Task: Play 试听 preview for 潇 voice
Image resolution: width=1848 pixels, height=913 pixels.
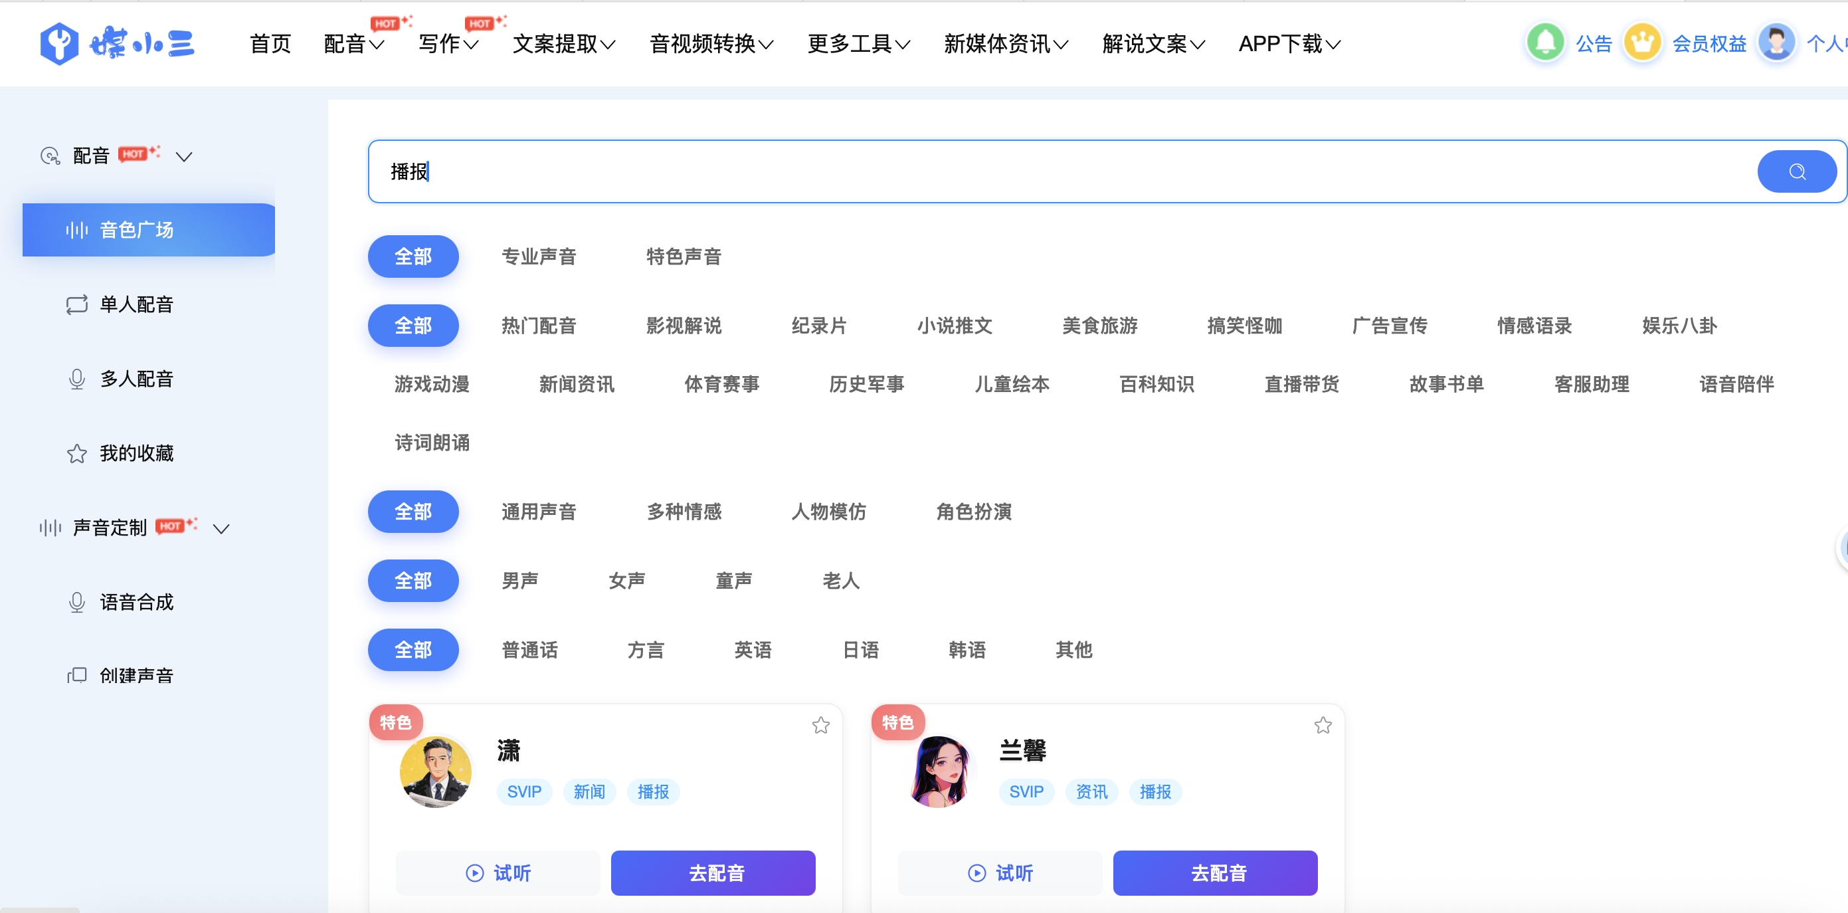Action: [498, 873]
